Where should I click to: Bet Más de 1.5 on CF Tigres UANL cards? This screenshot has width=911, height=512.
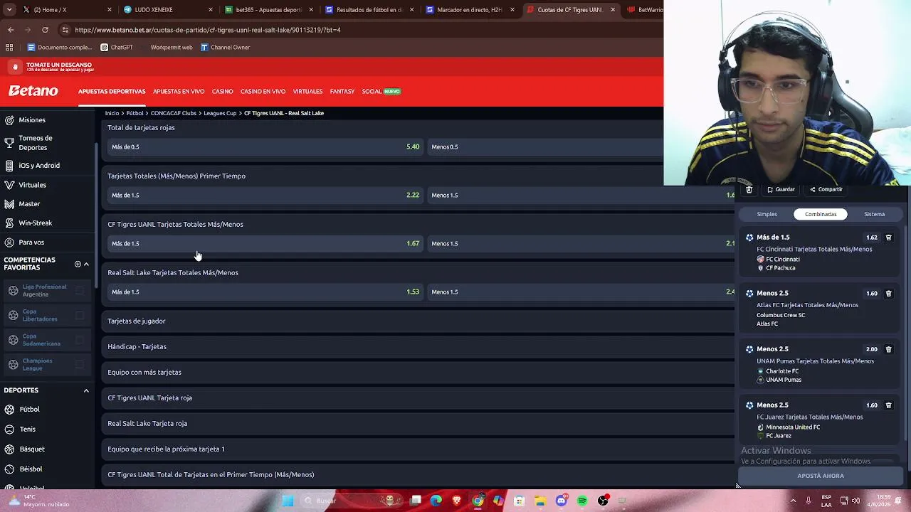(265, 243)
